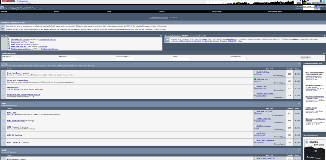Image resolution: width=326 pixels, height=160 pixels.
Task: Click the green icon beside 'Welcome to...' post
Action: [x=255, y=79]
